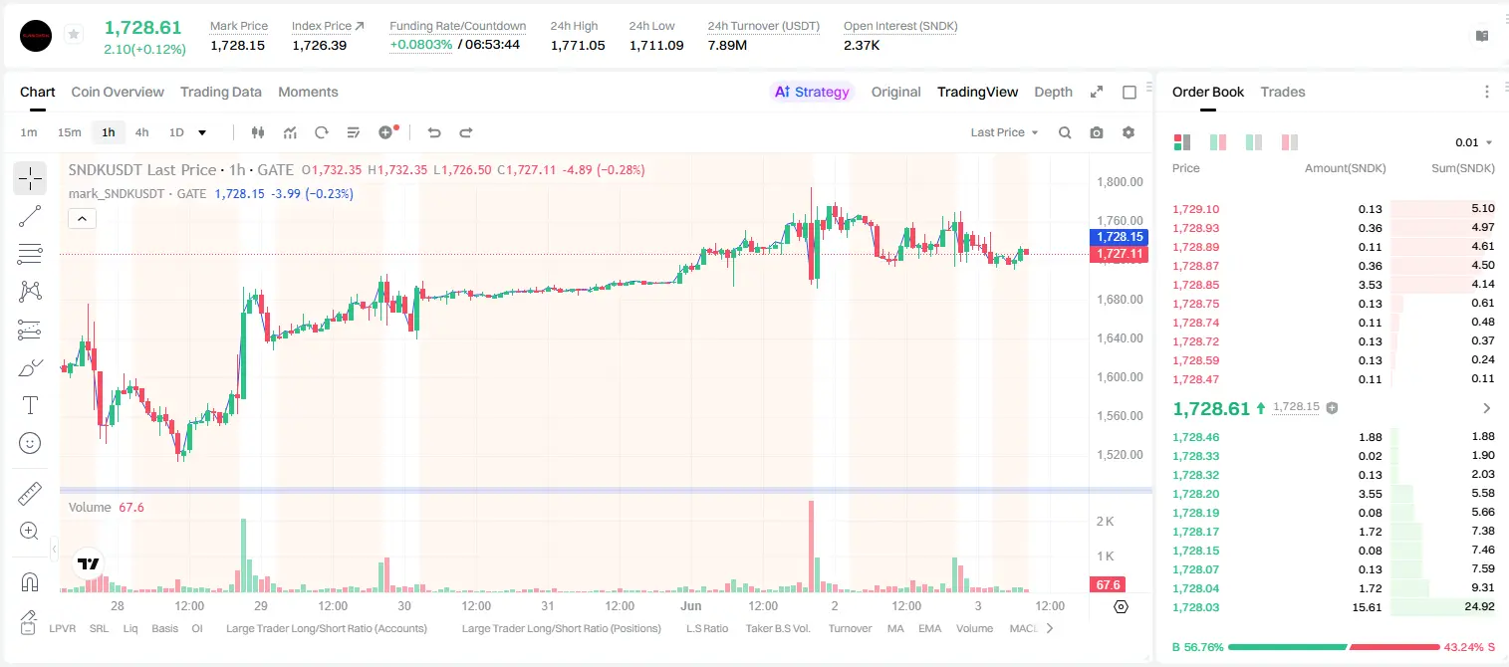
Task: Select the text annotation tool
Action: click(30, 405)
